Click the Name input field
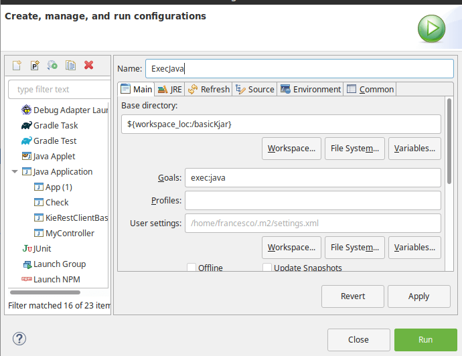This screenshot has width=462, height=356. (x=299, y=69)
